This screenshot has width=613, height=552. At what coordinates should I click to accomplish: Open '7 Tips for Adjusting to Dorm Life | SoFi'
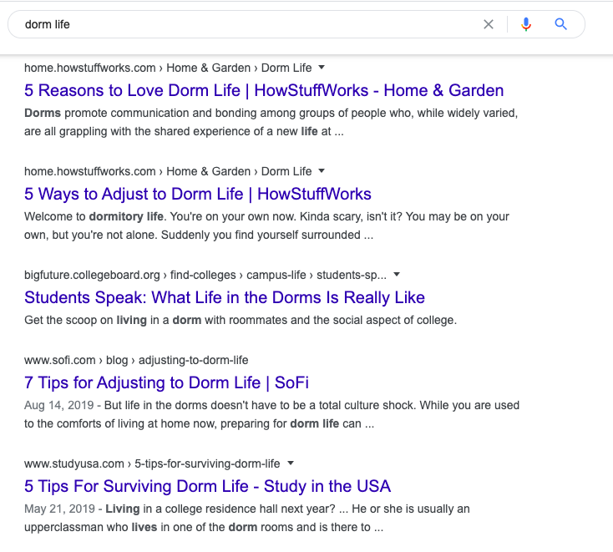pos(166,382)
